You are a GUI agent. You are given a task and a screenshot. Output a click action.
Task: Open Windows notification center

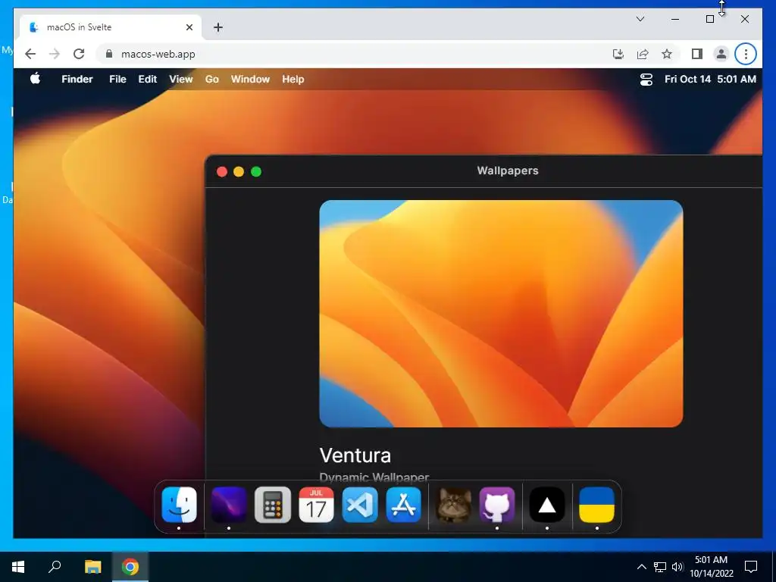point(751,567)
